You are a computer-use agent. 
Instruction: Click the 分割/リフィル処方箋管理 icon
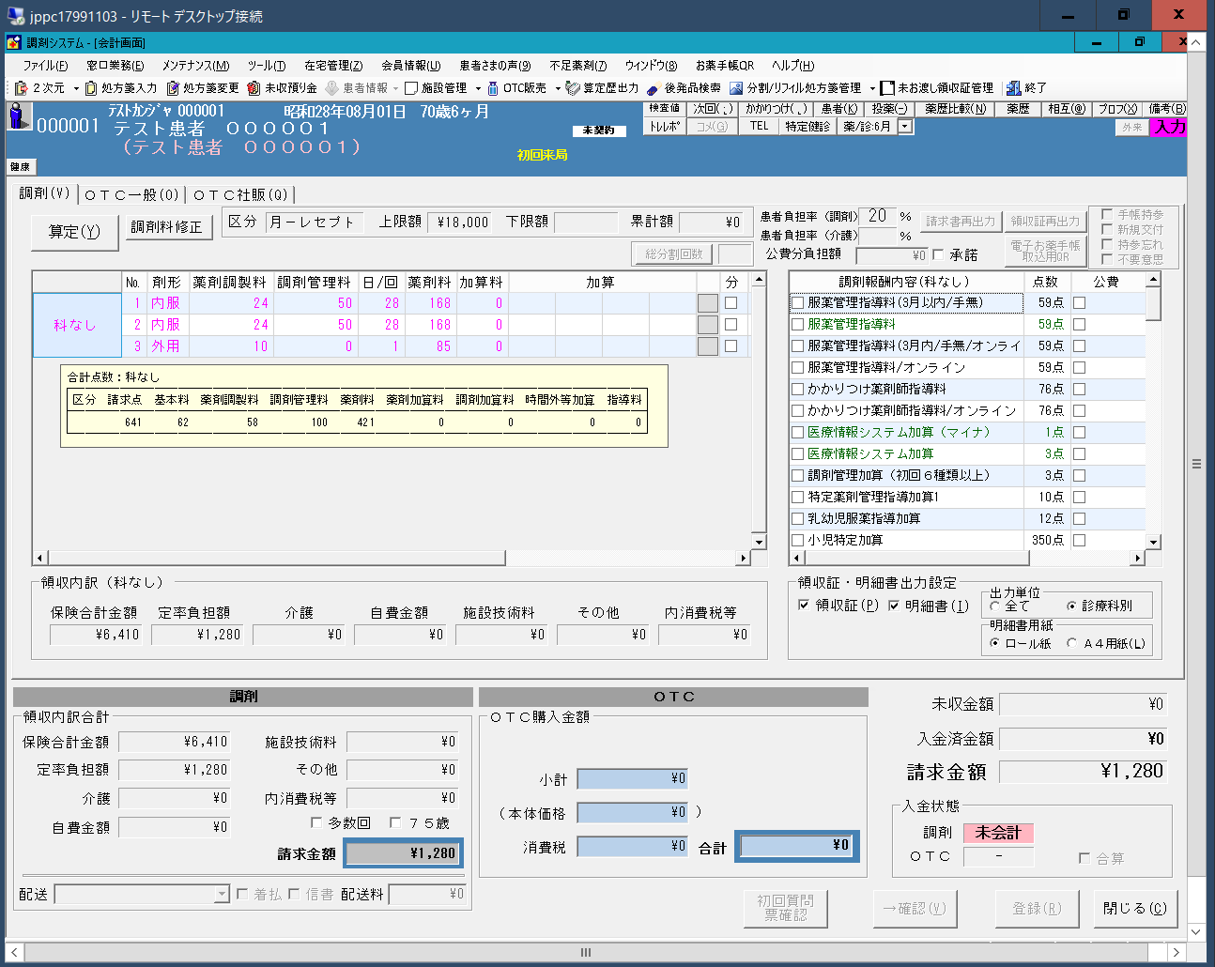(x=736, y=88)
